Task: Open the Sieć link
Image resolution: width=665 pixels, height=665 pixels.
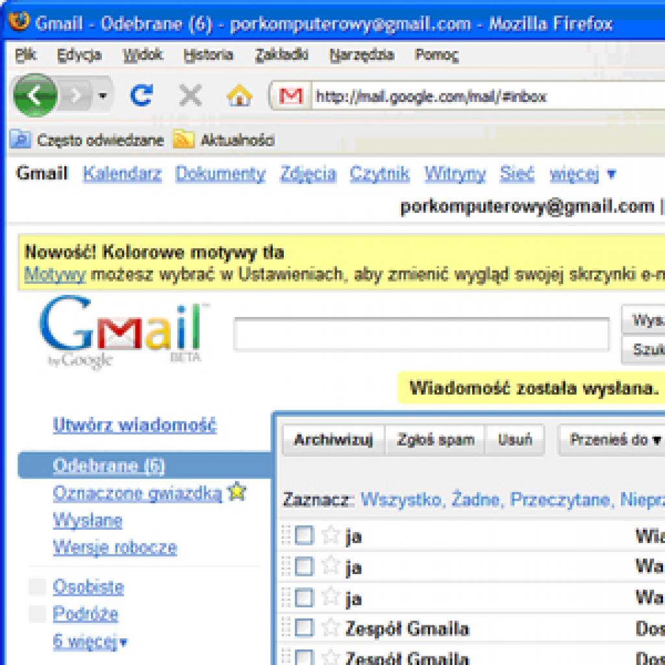Action: point(516,173)
